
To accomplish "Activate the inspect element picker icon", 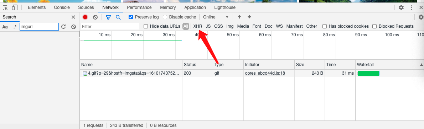I will pyautogui.click(x=5, y=7).
